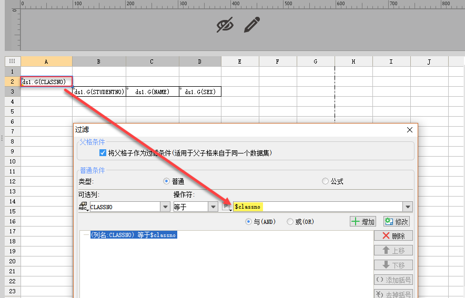Click the 去掉括号 remove brackets button

[393, 294]
